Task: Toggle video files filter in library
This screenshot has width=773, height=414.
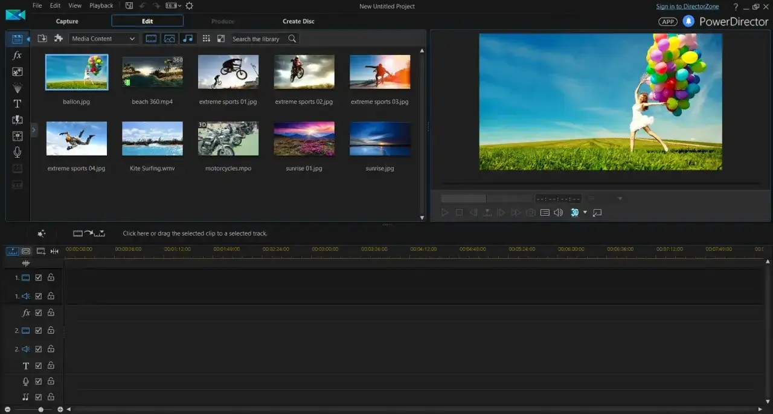Action: coord(151,39)
